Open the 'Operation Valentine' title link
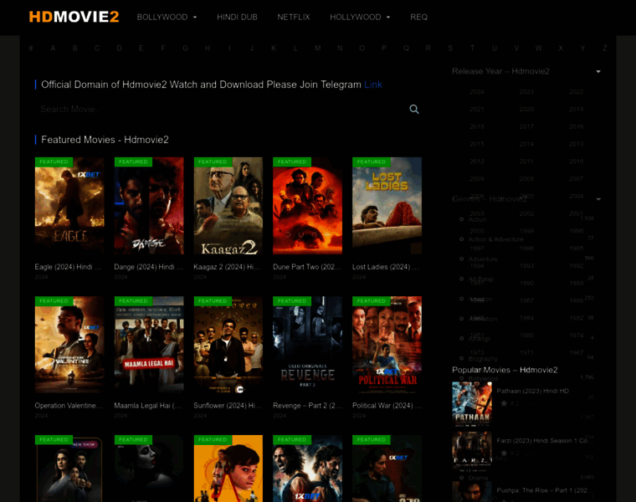Screen dimensions: 636x502 tap(69, 406)
